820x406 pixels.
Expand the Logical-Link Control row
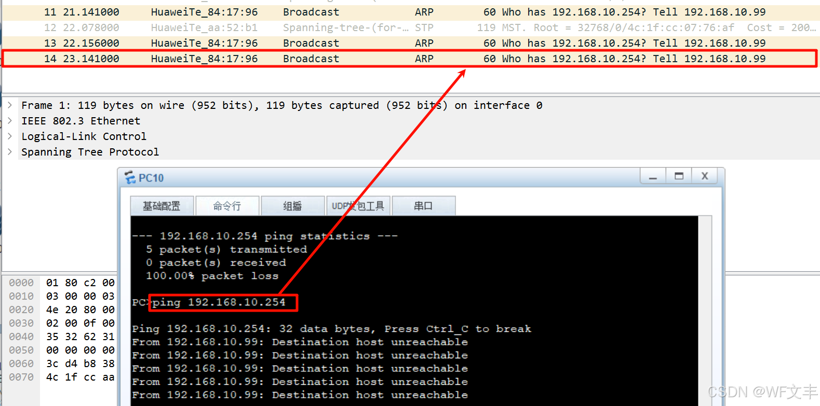tap(10, 136)
